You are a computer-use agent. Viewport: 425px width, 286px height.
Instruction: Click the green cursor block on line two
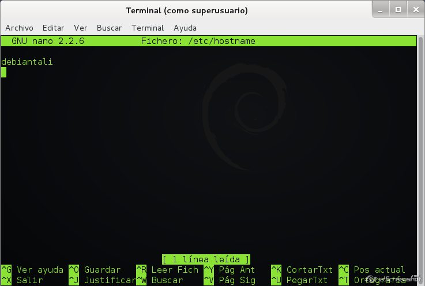pyautogui.click(x=4, y=72)
